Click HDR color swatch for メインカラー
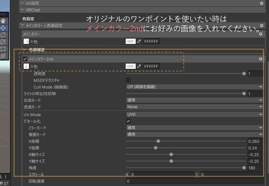 131,41
